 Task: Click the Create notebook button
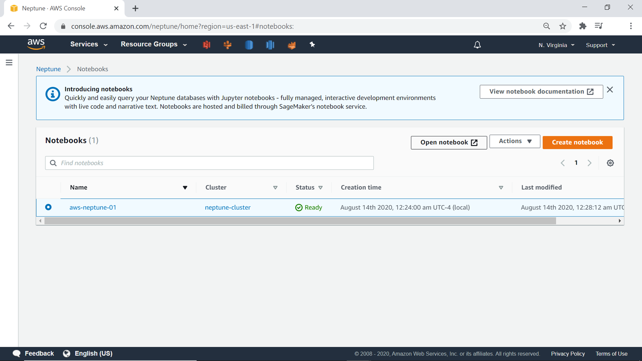click(577, 142)
